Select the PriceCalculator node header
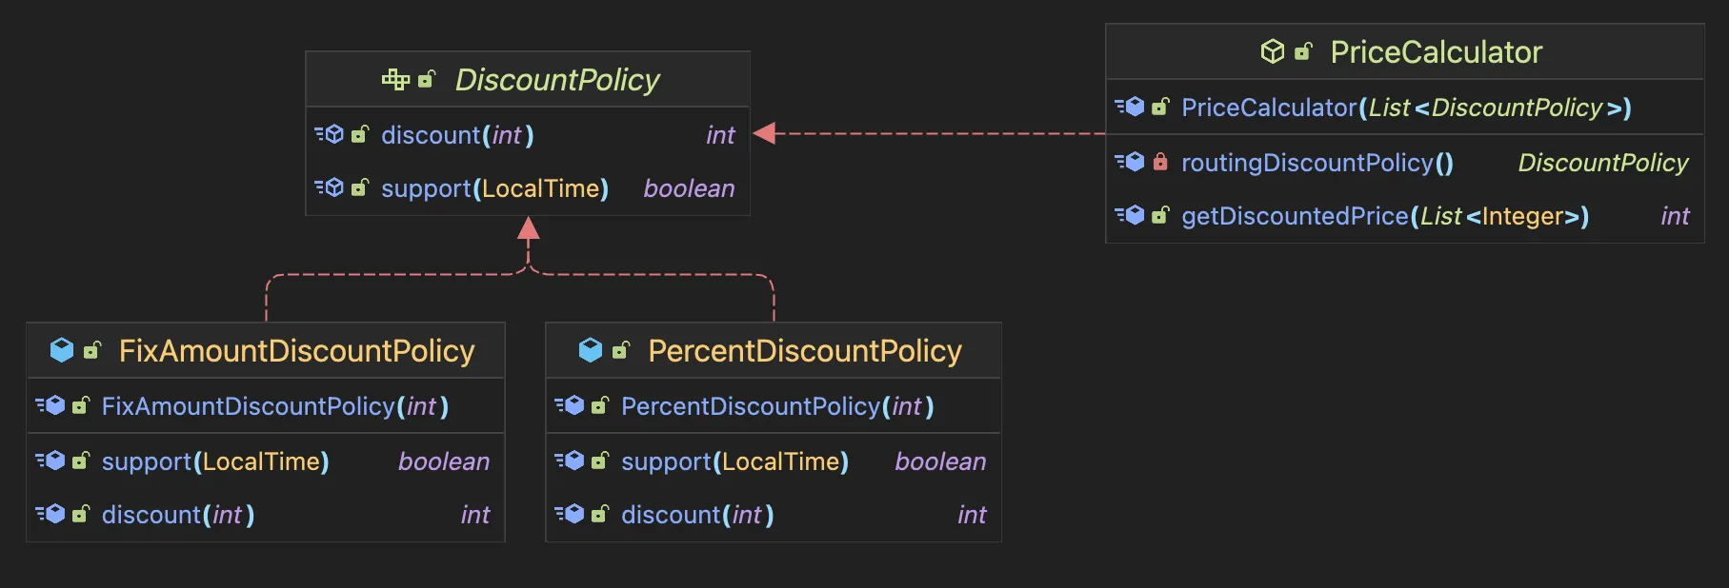Viewport: 1729px width, 588px height. point(1435,52)
